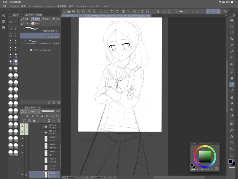Collapse the ラフ案1 folder

(x=42, y=133)
